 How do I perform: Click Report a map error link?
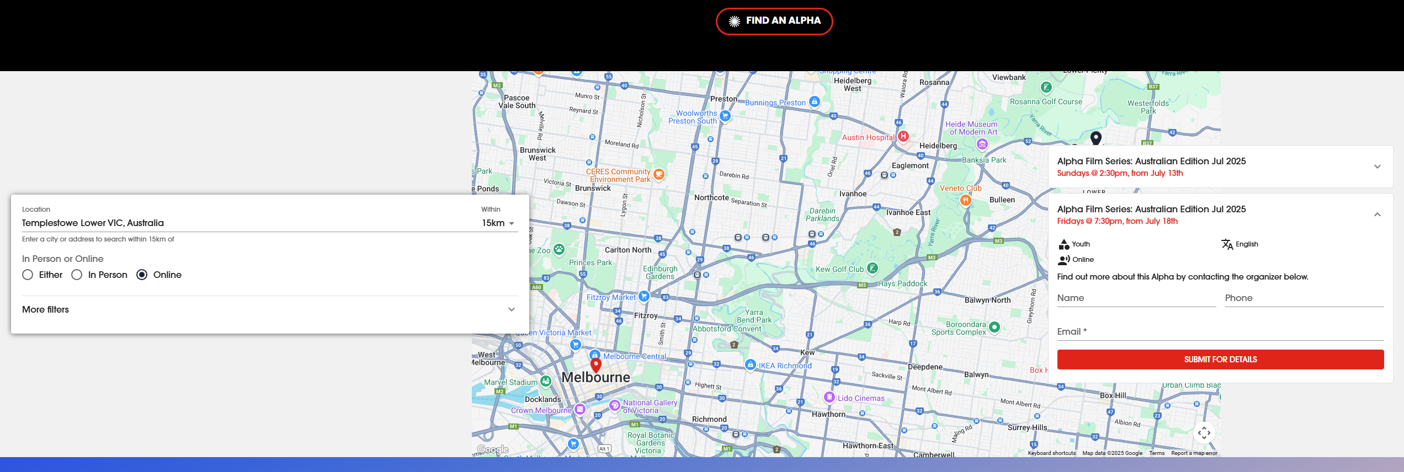[1194, 453]
